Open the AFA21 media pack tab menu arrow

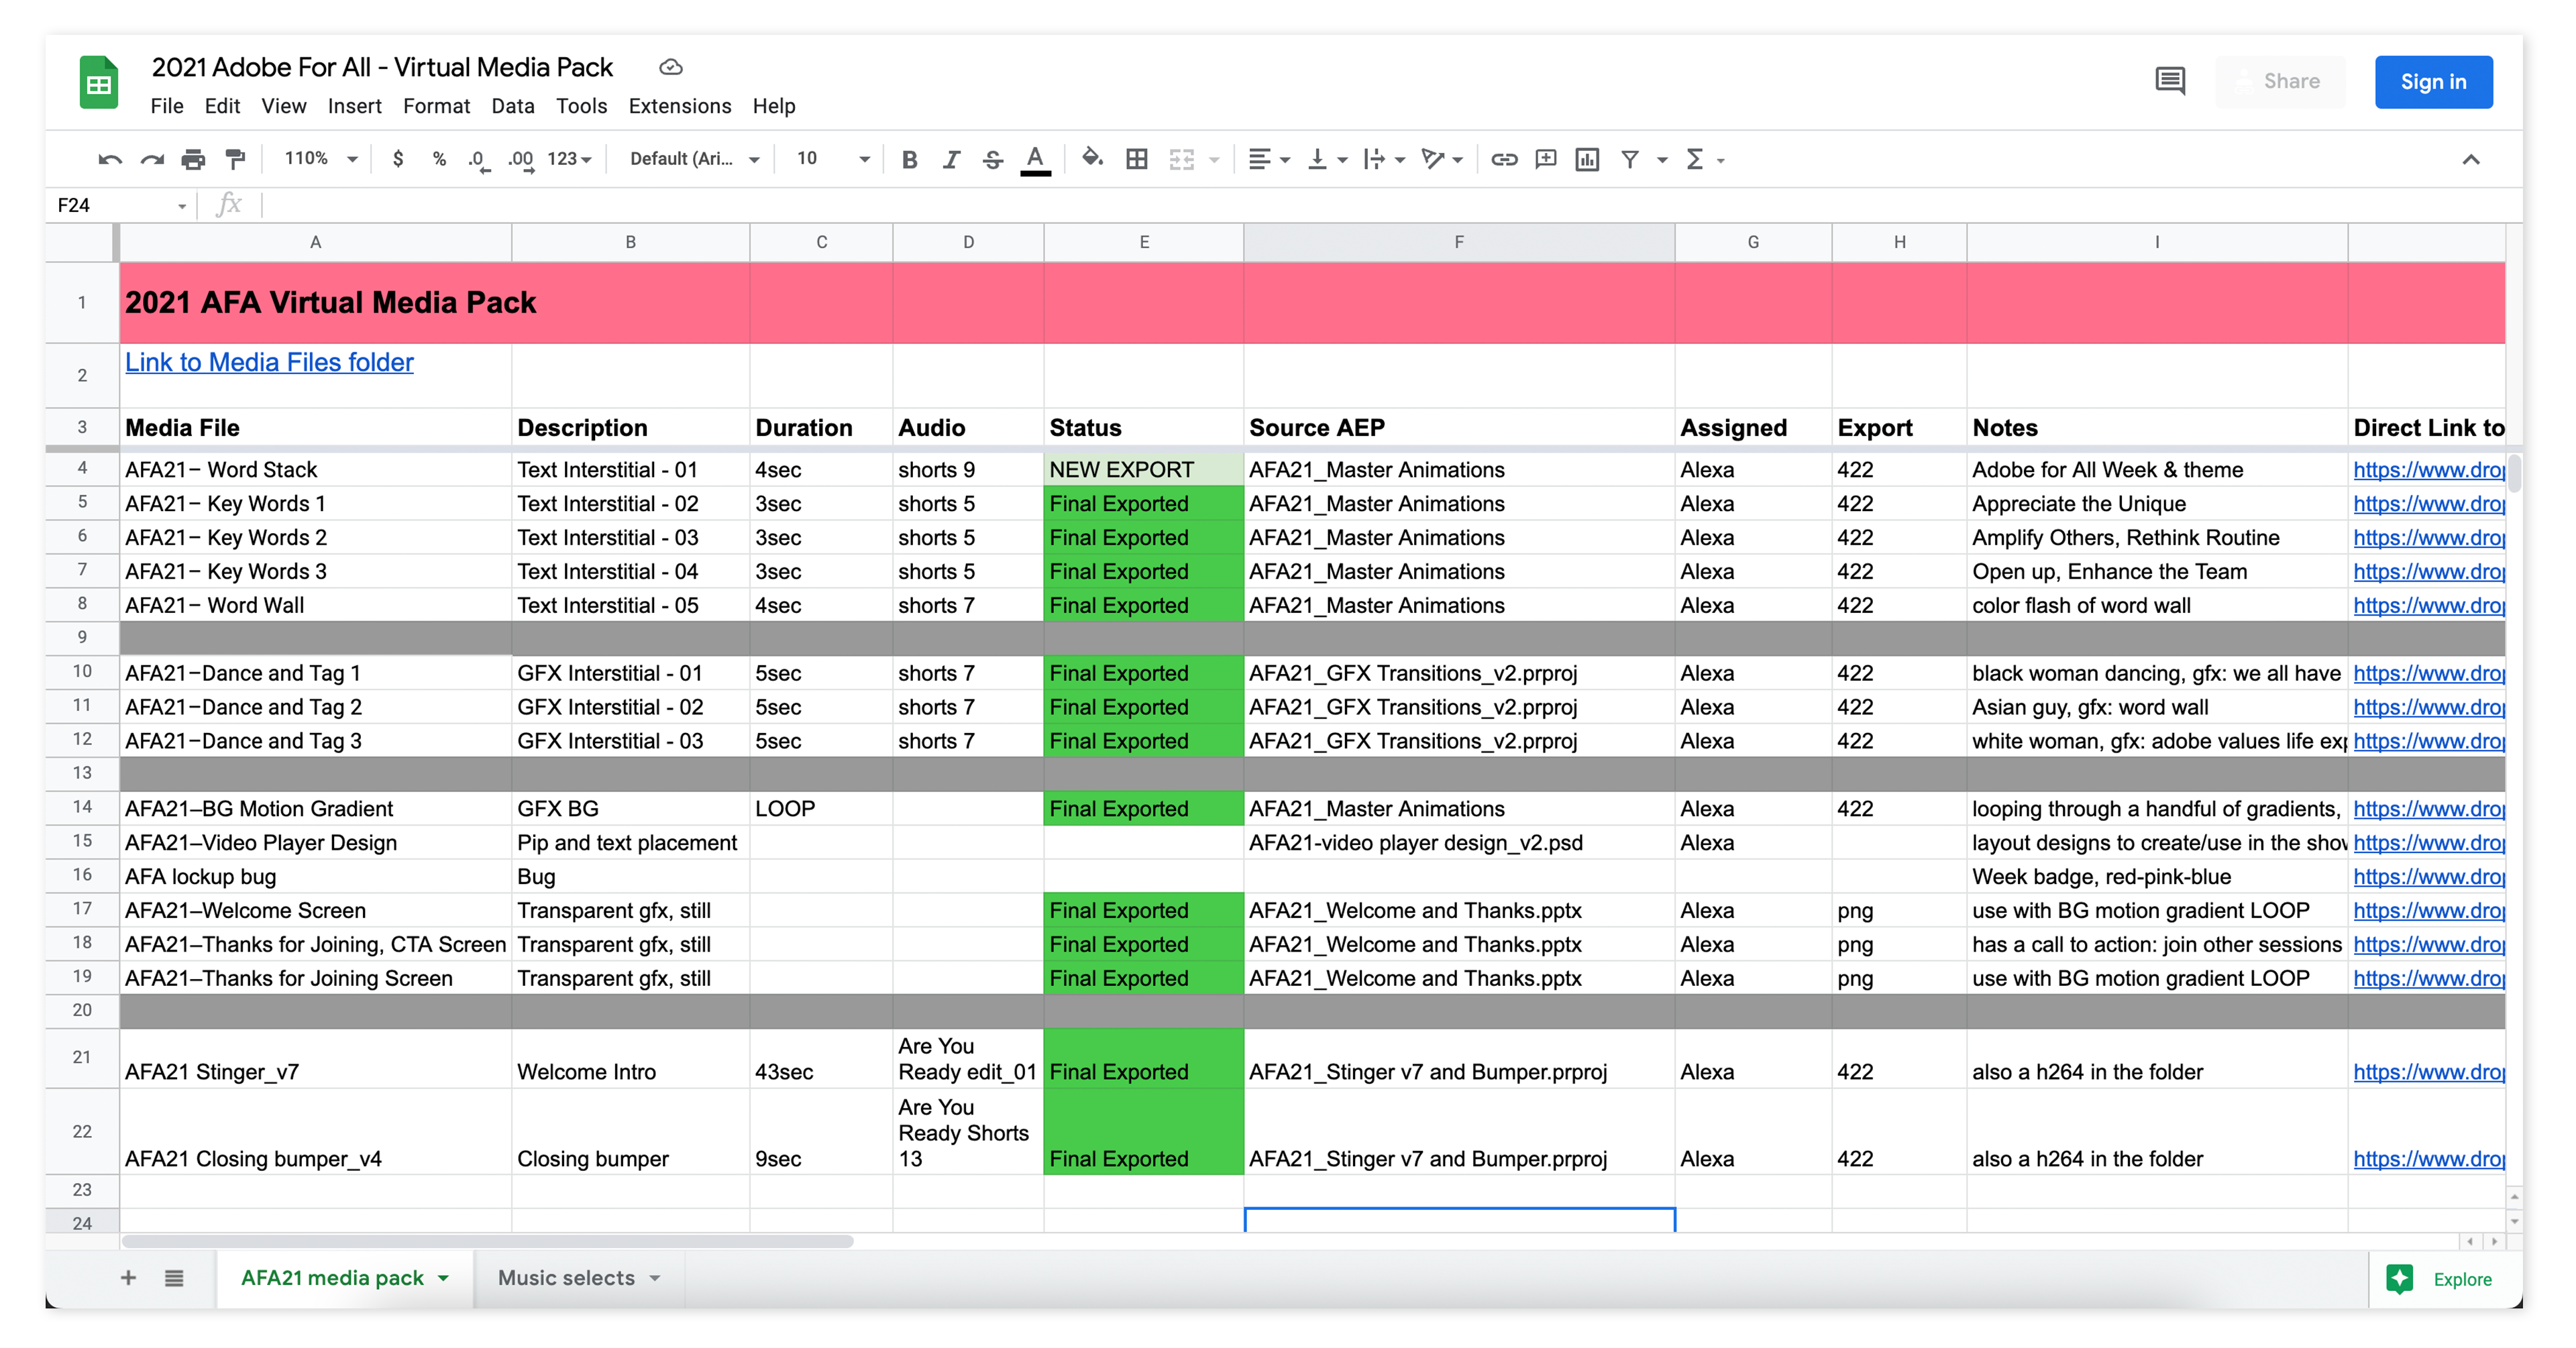443,1278
